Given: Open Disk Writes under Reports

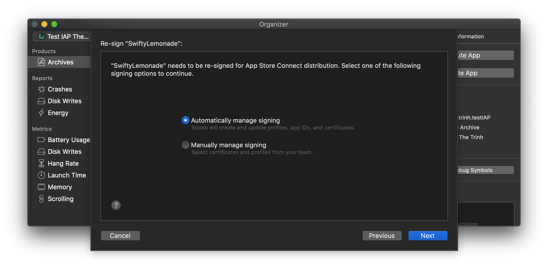Looking at the screenshot, I should [x=64, y=101].
